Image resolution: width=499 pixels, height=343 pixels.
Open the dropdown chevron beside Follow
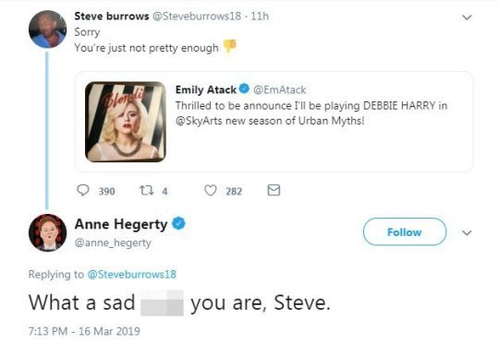(x=467, y=232)
